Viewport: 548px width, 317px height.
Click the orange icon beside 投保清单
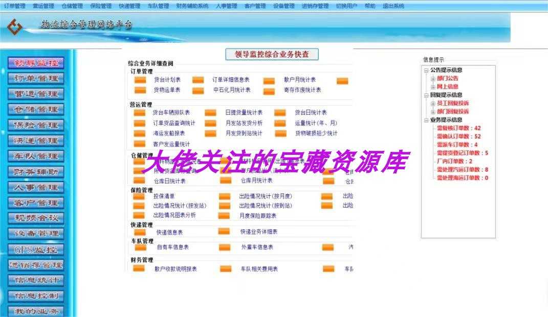139,196
